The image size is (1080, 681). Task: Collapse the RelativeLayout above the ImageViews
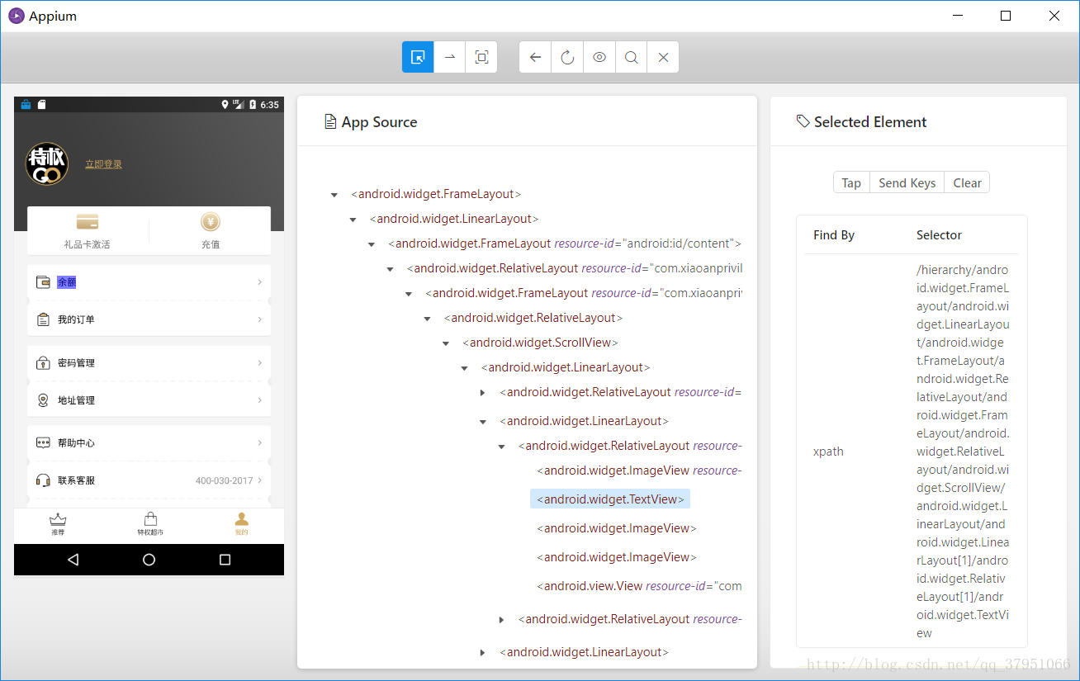[501, 447]
